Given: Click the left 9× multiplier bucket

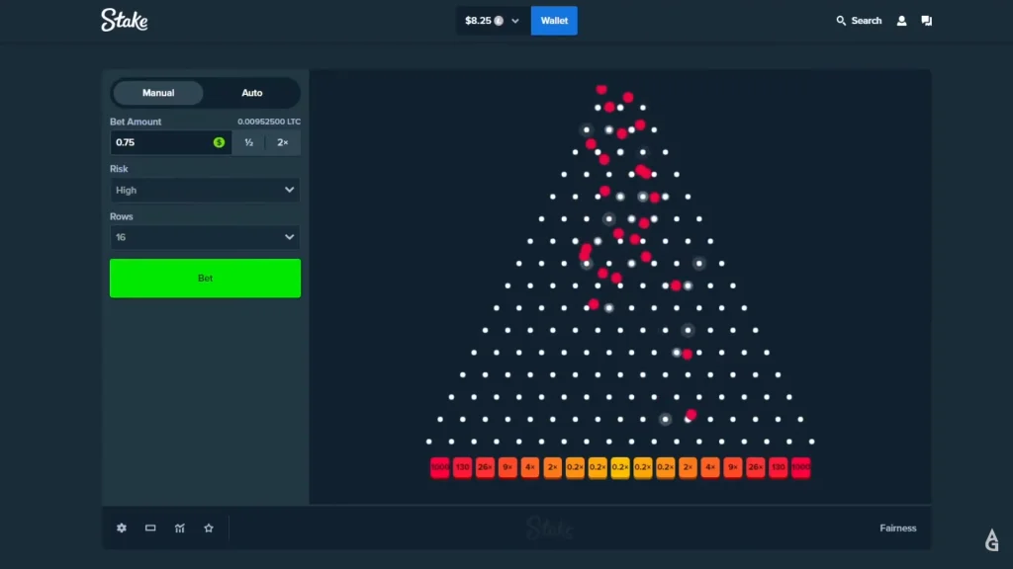Looking at the screenshot, I should point(507,467).
